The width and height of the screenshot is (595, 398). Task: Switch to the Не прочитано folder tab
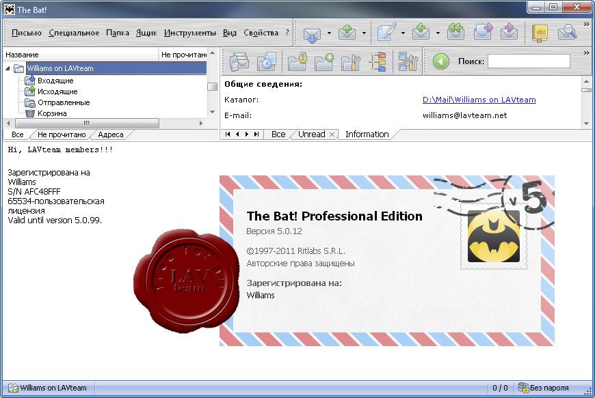(62, 134)
